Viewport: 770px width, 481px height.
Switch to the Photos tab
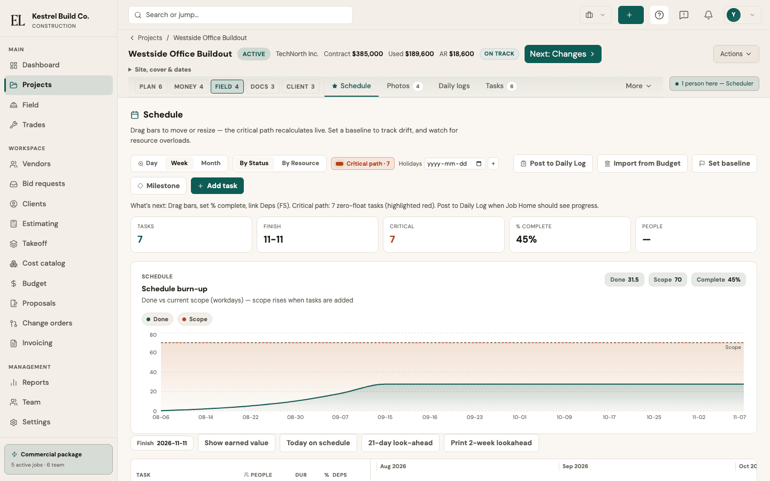(404, 86)
